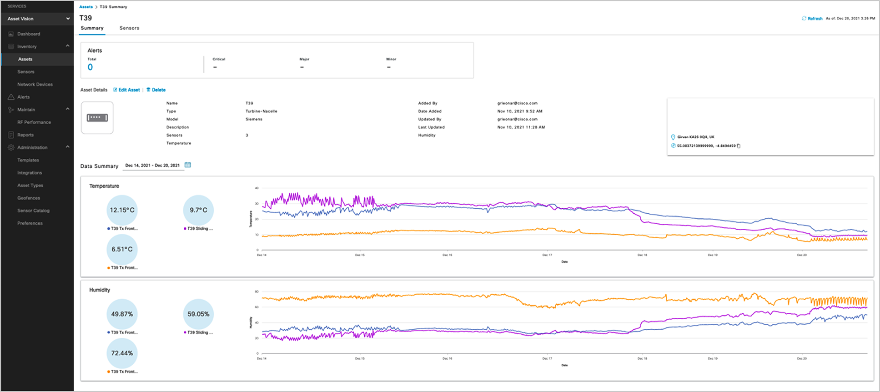Click the Administration gear icon
880x392 pixels.
11,147
